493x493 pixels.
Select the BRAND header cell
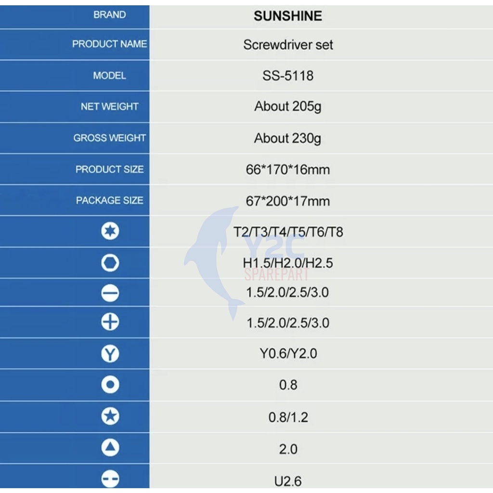[110, 15]
